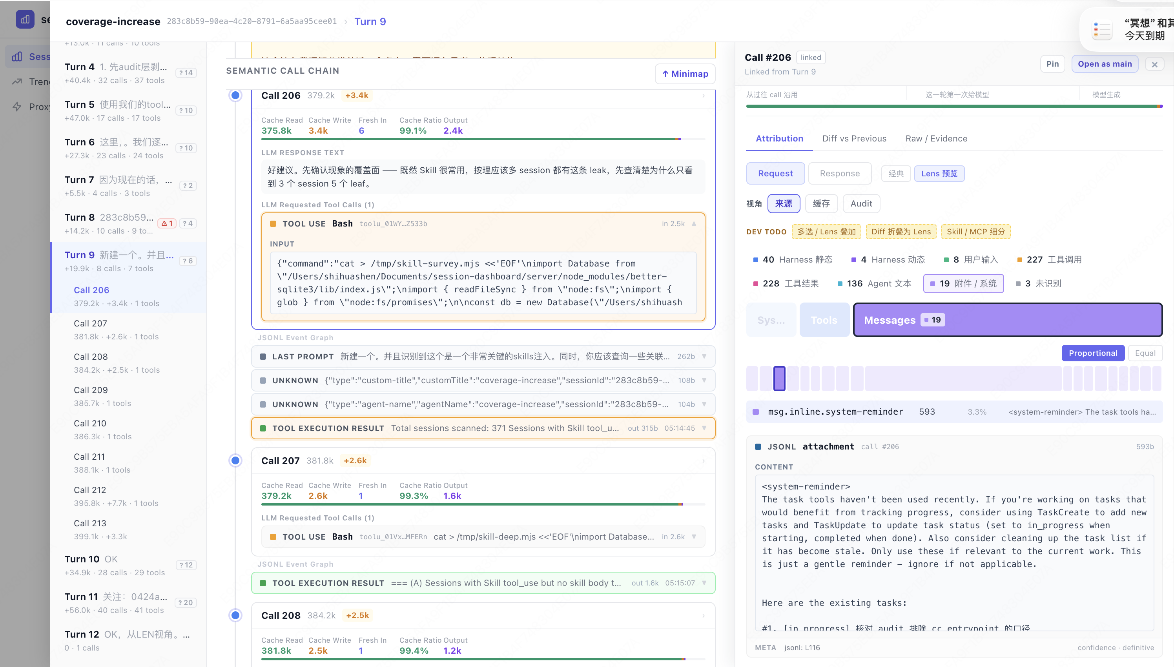
Task: Click the '19' count badge on Messages
Action: (x=933, y=320)
